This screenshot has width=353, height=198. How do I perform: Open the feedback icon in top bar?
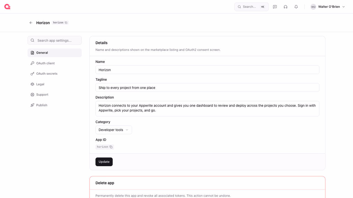275,7
